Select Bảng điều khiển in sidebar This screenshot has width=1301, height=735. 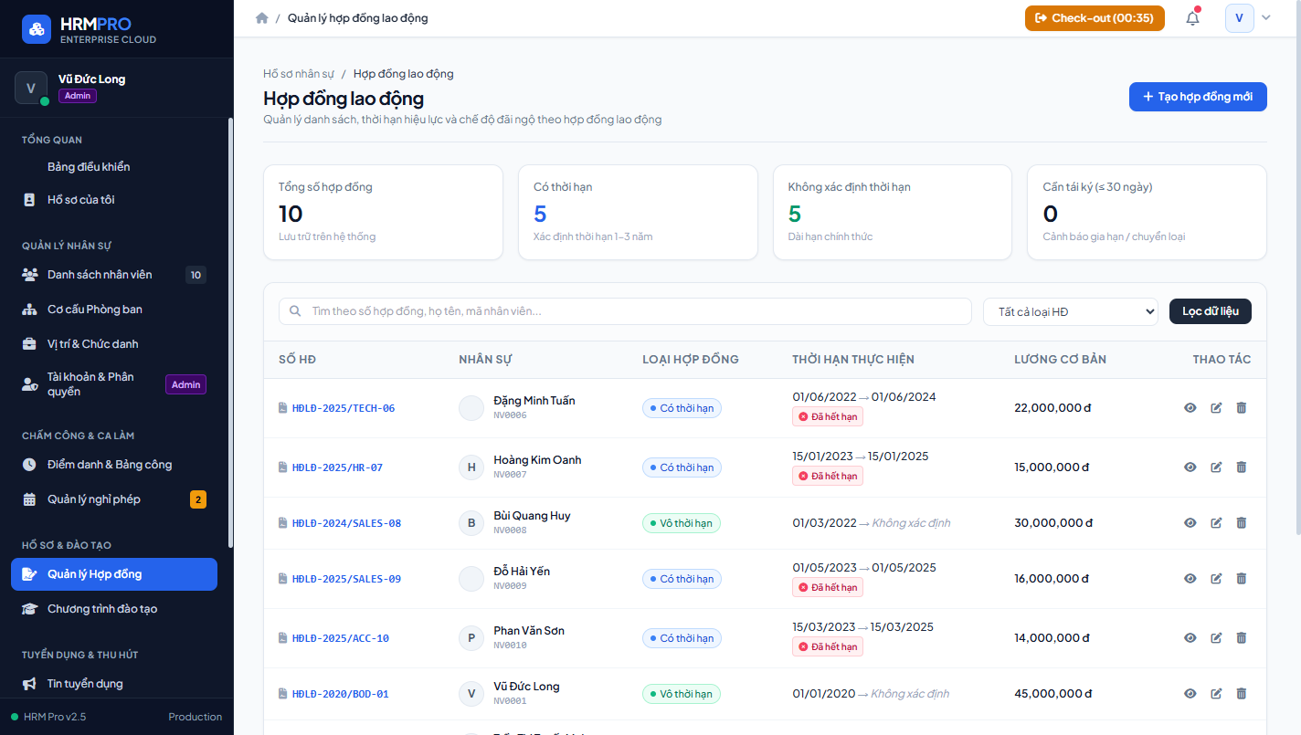114,167
